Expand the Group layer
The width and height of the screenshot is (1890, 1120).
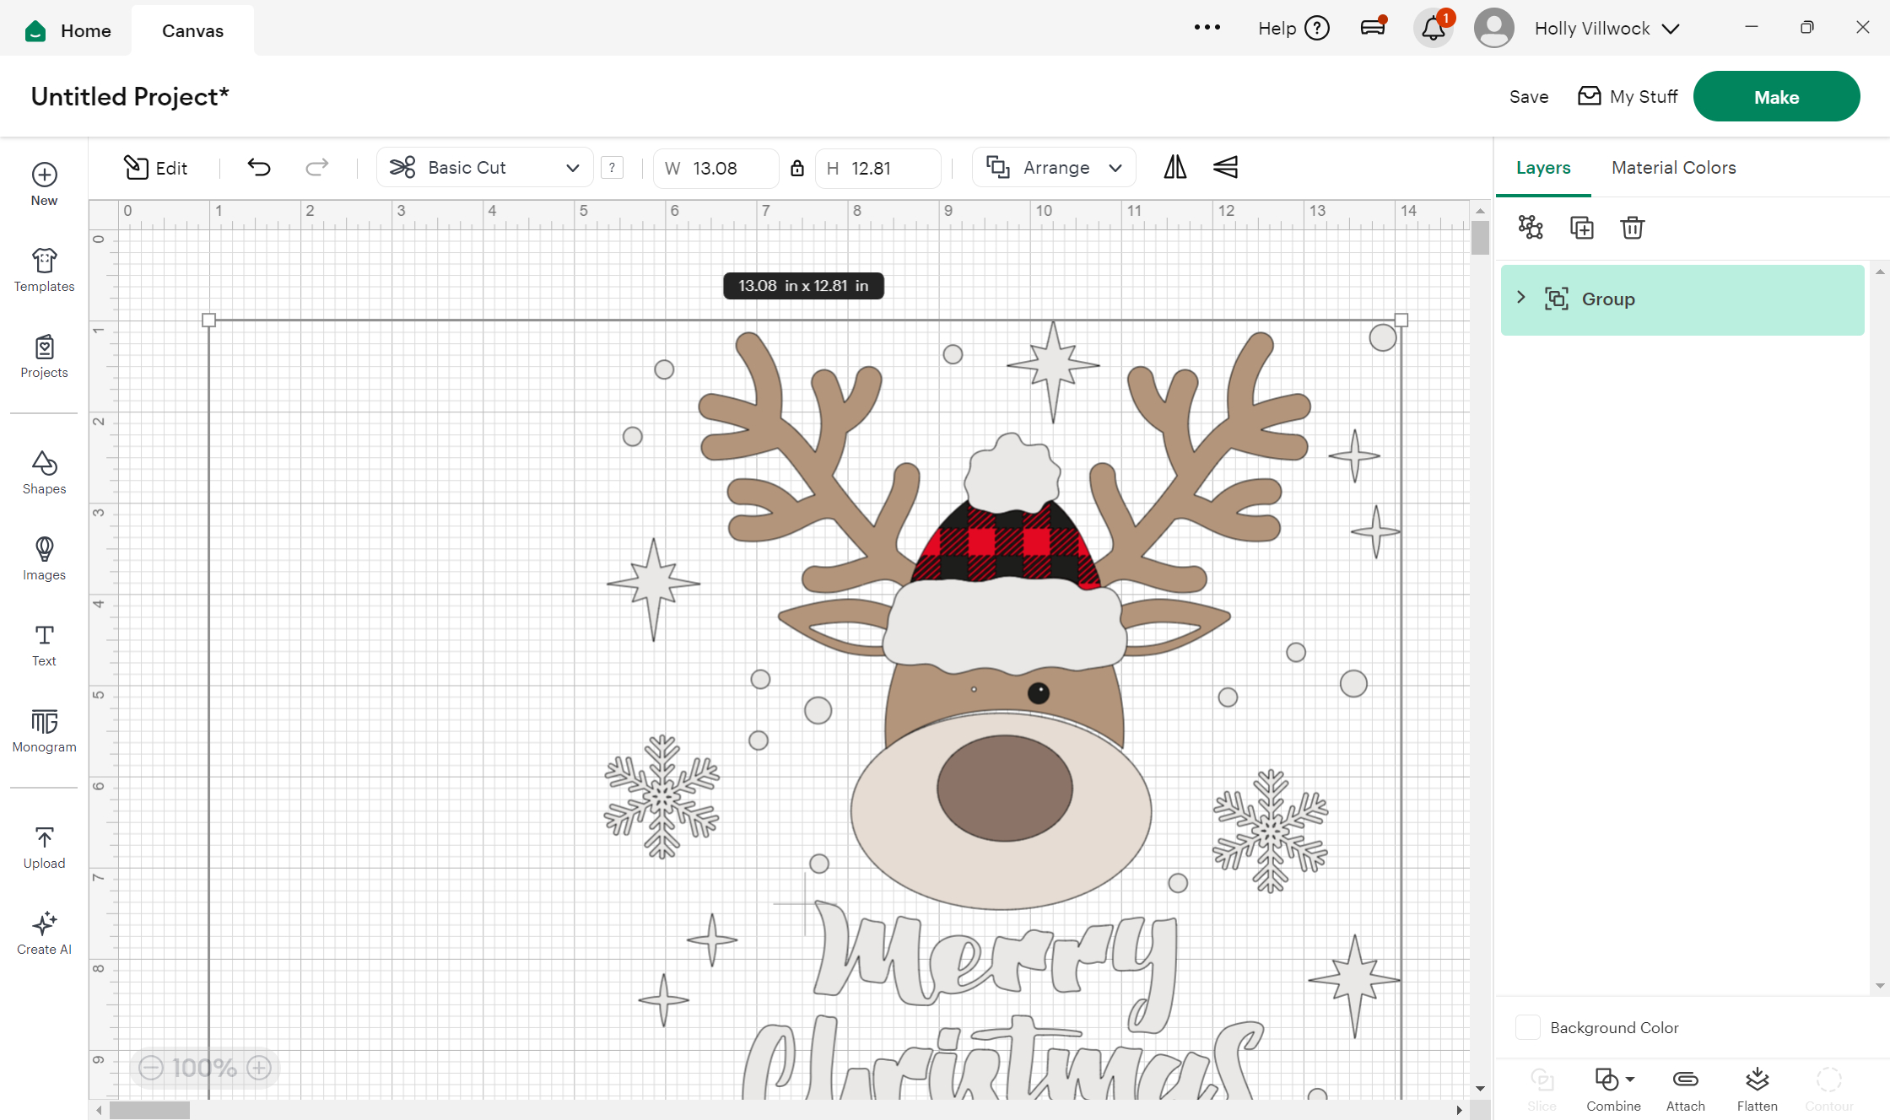1521,298
